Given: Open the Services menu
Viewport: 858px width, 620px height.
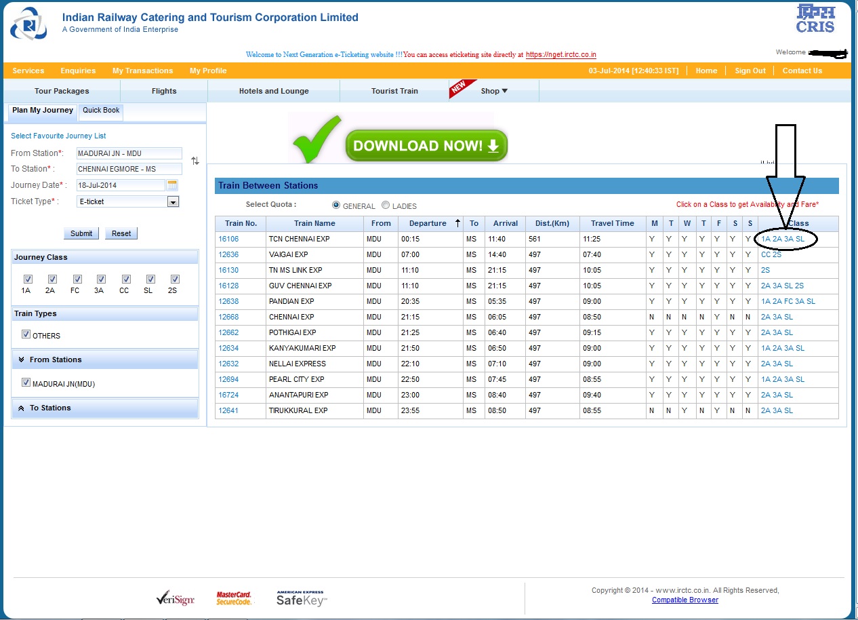Looking at the screenshot, I should [x=28, y=71].
